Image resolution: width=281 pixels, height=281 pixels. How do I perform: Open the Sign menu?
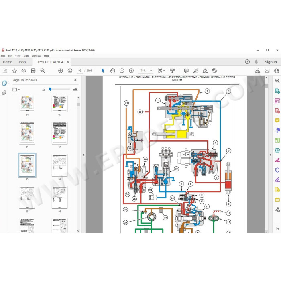pos(26,56)
